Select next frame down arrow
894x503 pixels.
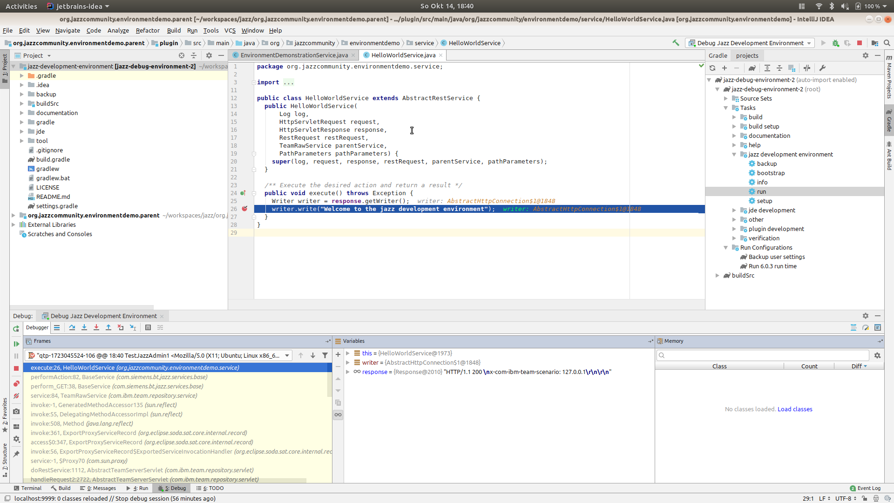[313, 355]
